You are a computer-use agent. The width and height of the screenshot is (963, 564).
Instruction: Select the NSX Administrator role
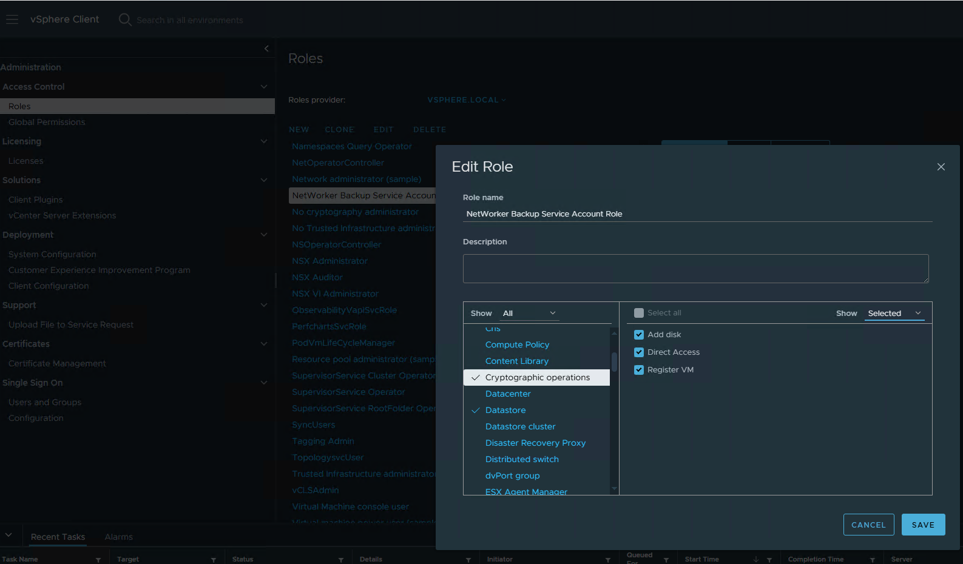329,261
